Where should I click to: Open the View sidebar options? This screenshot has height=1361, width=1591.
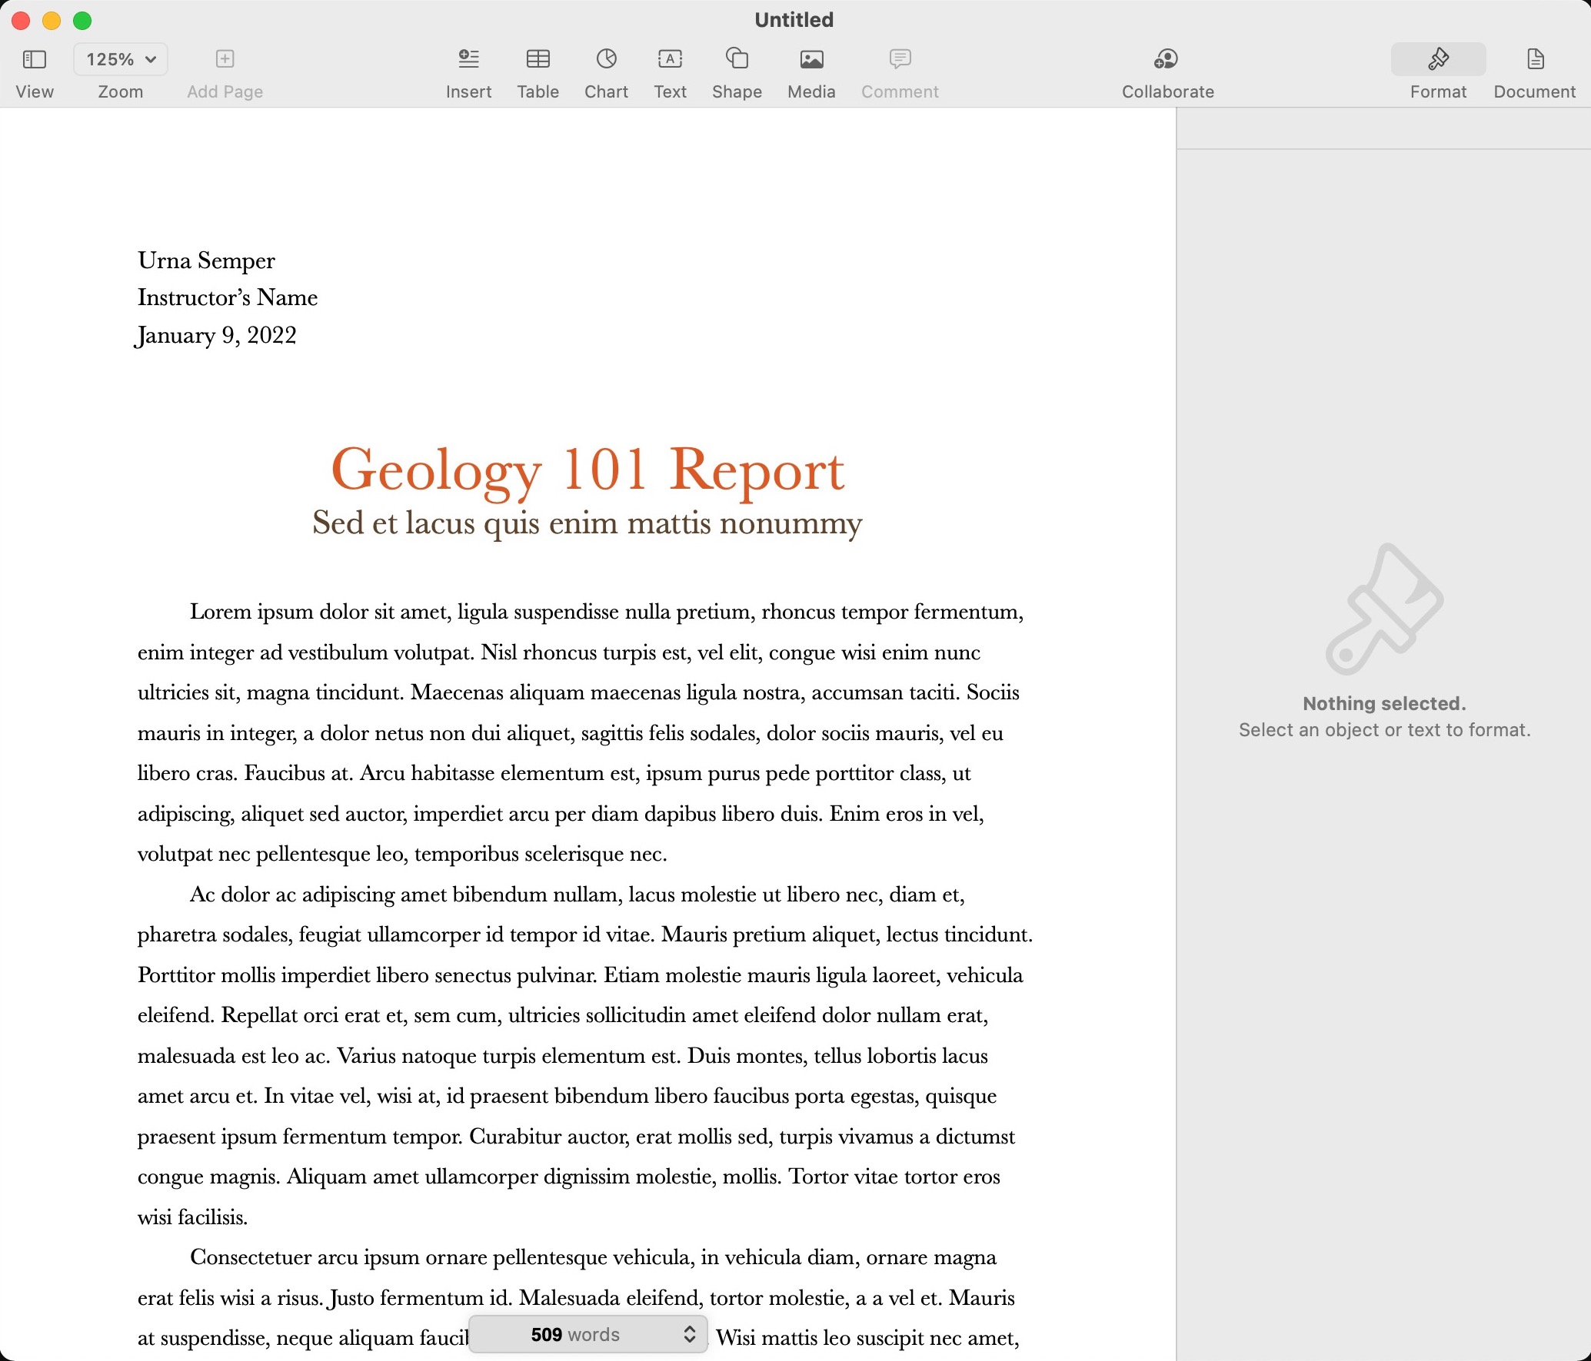tap(35, 59)
